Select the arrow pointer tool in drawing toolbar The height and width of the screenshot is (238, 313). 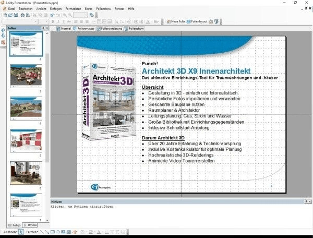(21, 231)
